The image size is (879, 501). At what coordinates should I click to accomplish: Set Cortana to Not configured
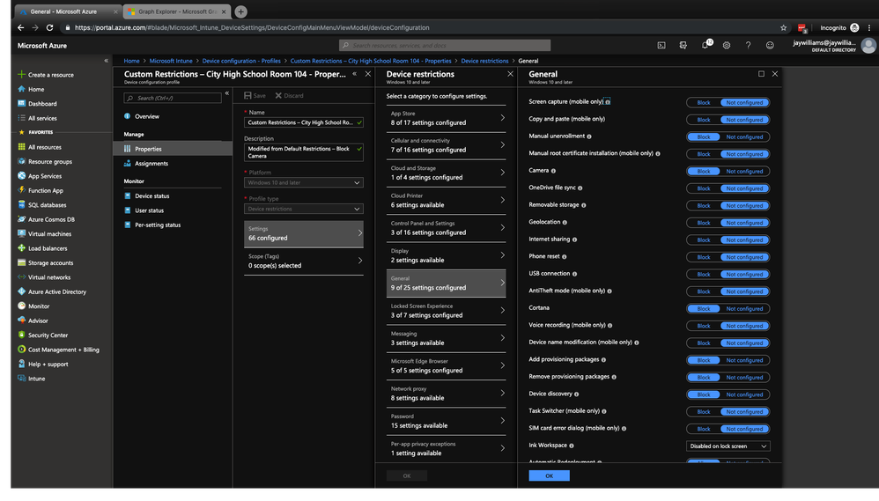(744, 309)
